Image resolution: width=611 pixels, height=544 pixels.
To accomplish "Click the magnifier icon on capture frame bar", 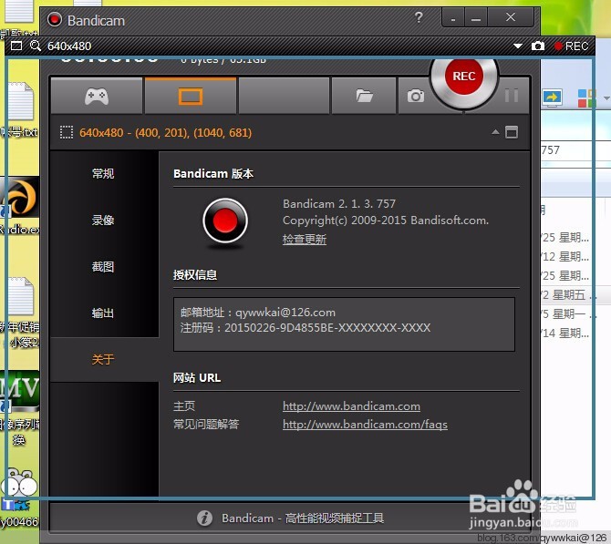I will (x=36, y=46).
